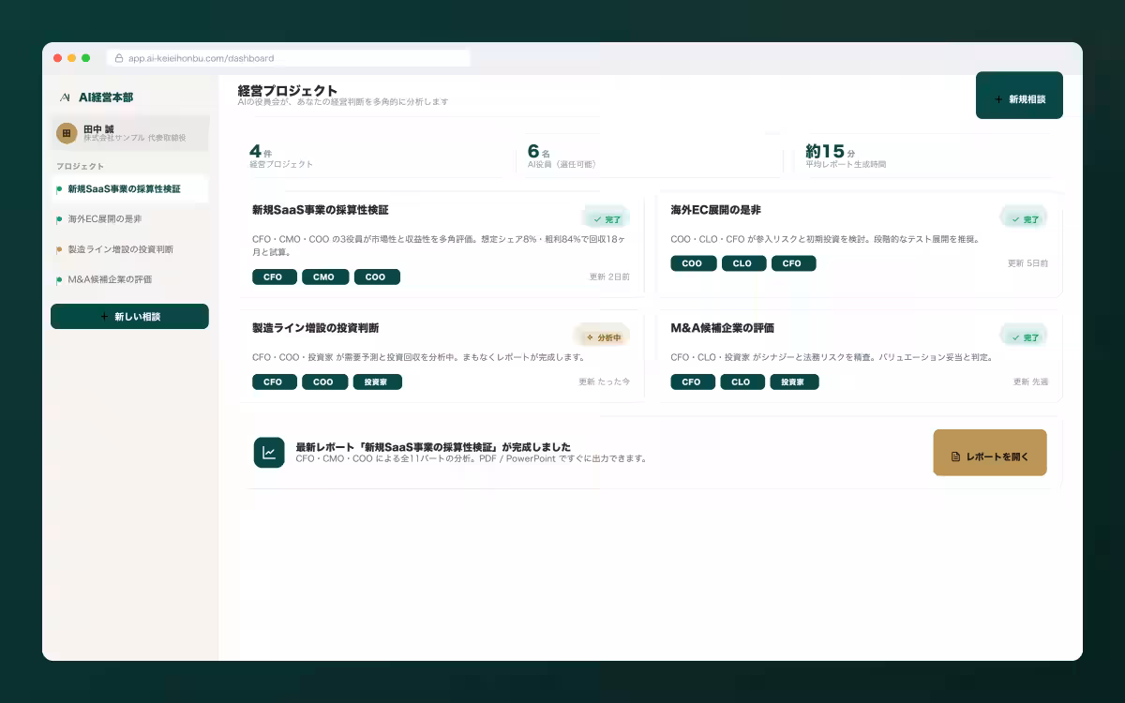Click the CFO tag on M&A候補企業 card
Screen dimensions: 1125x703
click(692, 381)
